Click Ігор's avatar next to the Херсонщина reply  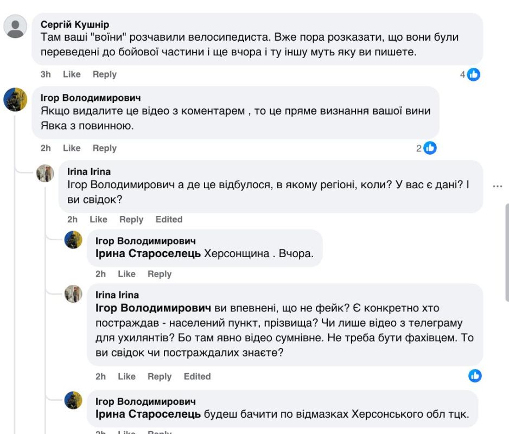[x=73, y=240]
